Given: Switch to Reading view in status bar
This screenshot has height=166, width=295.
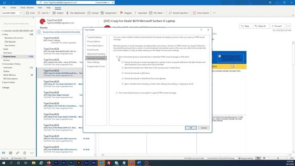Looking at the screenshot, I should pos(264,158).
